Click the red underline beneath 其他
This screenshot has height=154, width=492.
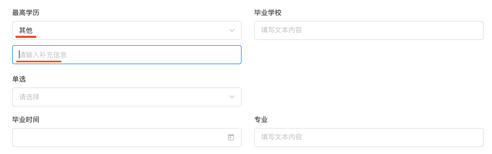pos(26,37)
